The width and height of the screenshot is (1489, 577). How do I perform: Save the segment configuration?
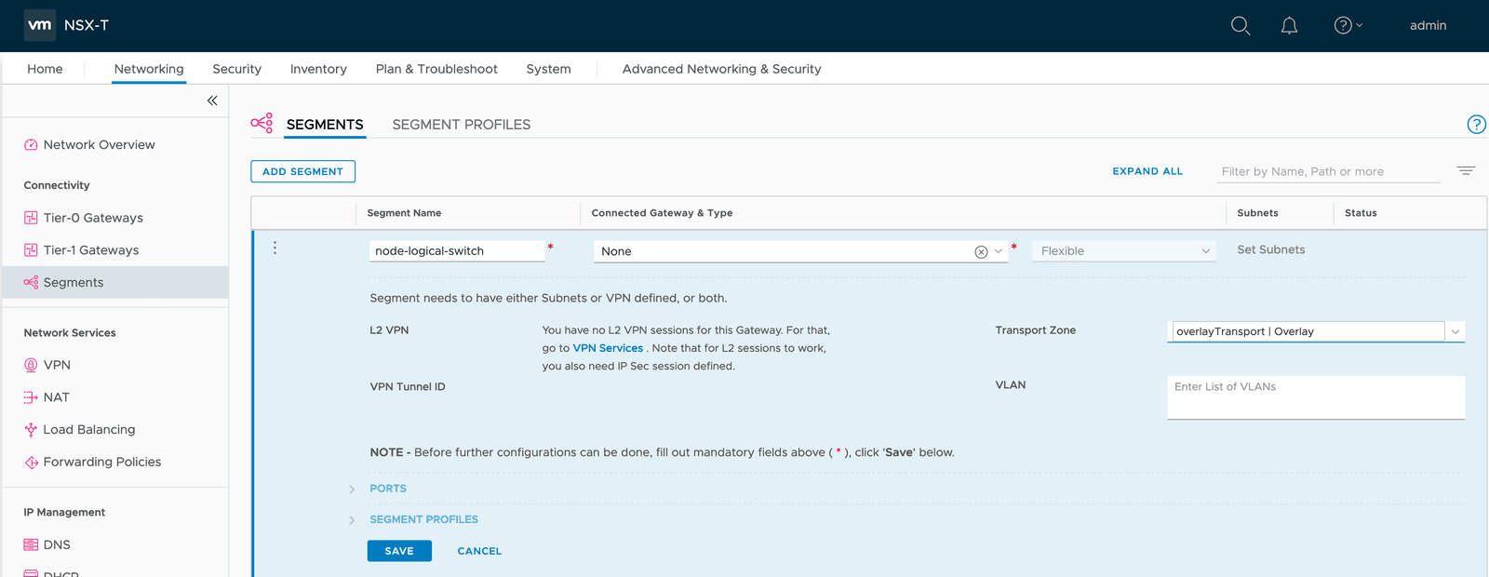tap(399, 551)
